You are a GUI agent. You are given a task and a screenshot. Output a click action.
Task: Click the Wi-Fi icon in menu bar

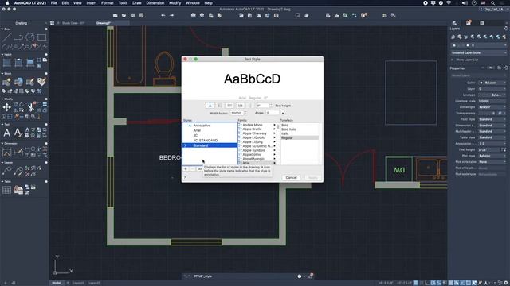tap(449, 3)
